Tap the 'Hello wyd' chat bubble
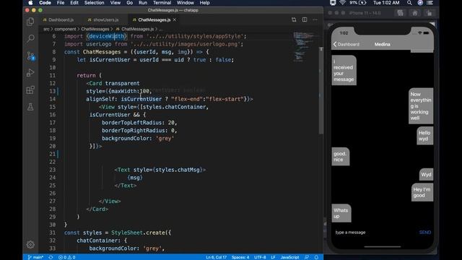This screenshot has width=462, height=260. (x=424, y=136)
